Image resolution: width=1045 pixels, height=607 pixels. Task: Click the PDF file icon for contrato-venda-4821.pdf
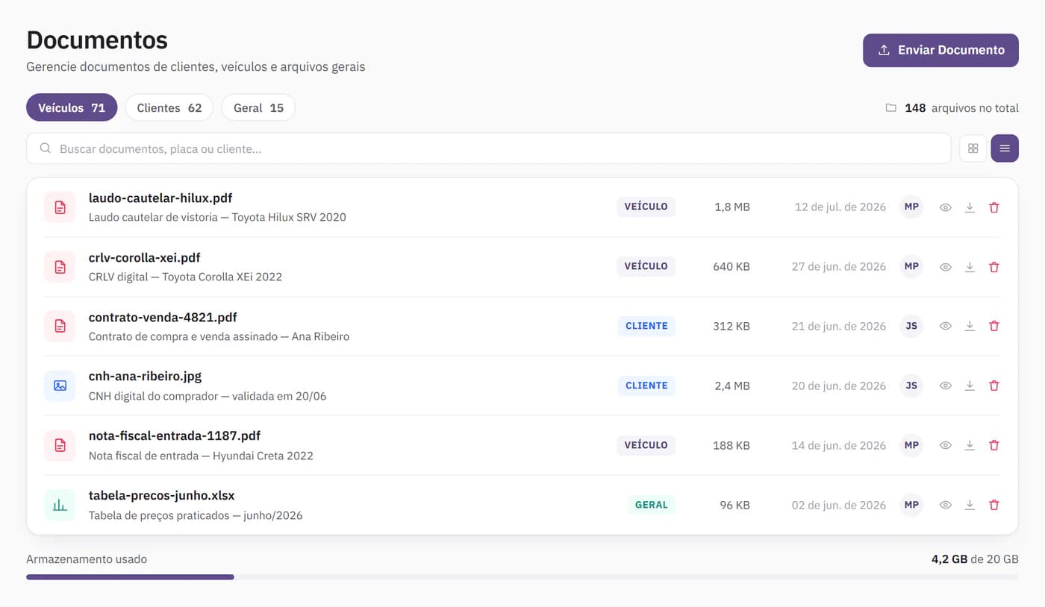pos(60,326)
